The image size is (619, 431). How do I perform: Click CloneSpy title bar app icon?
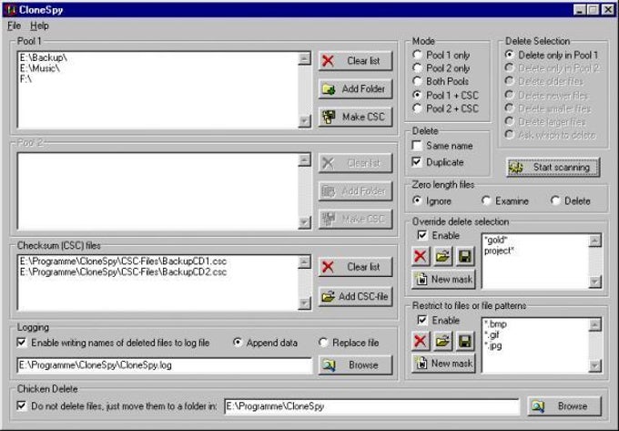tap(11, 10)
